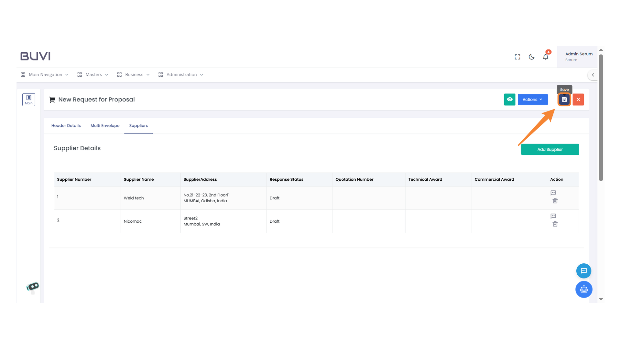Screen dimensions: 621x349
Task: Launch the robot assistant button
Action: point(583,289)
